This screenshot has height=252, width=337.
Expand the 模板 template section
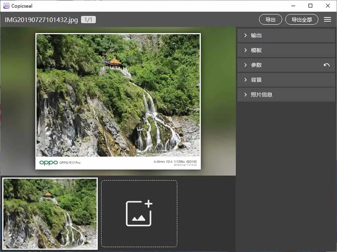pyautogui.click(x=286, y=50)
